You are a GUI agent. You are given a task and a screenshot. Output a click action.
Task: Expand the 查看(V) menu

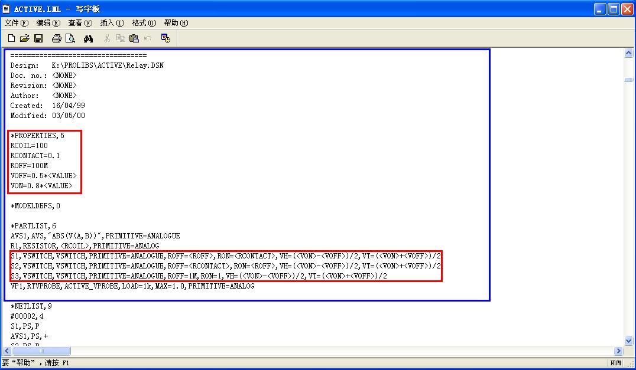point(80,23)
